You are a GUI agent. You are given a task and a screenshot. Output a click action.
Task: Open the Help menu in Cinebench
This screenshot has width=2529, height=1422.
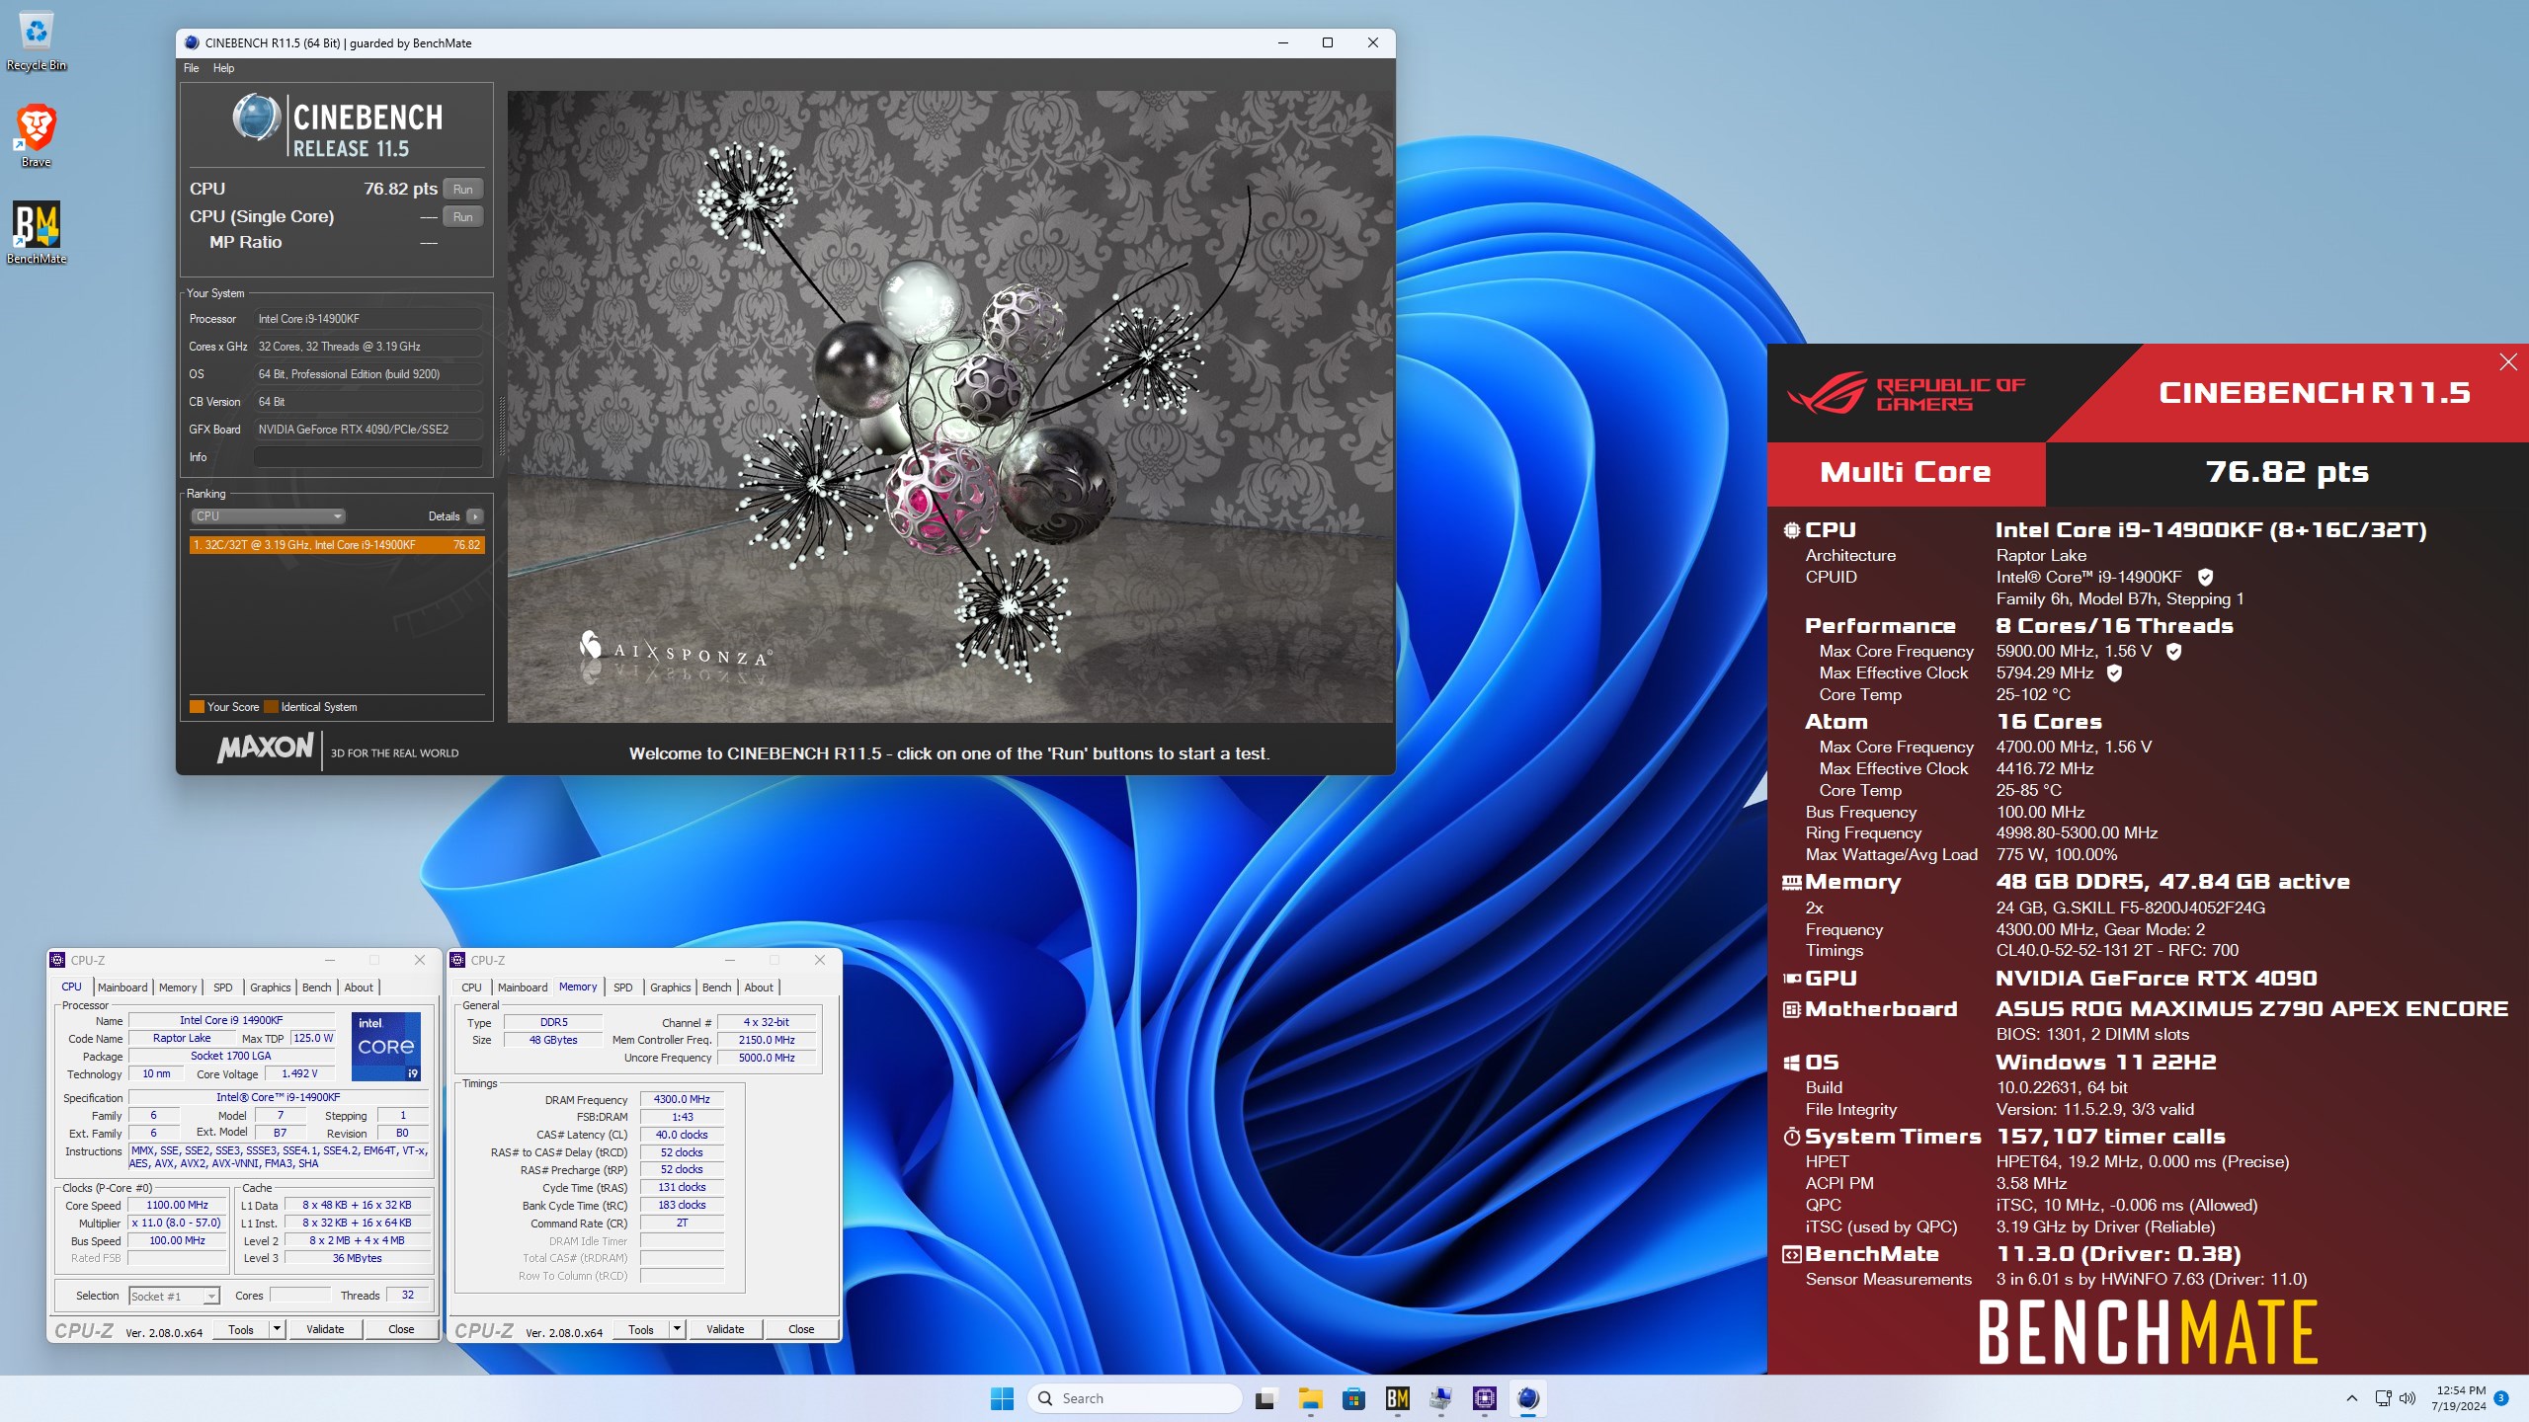coord(223,68)
